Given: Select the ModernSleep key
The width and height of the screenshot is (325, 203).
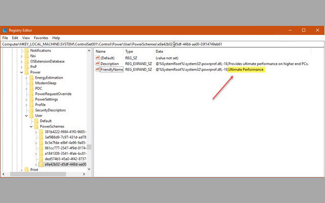Looking at the screenshot, I should coord(45,83).
